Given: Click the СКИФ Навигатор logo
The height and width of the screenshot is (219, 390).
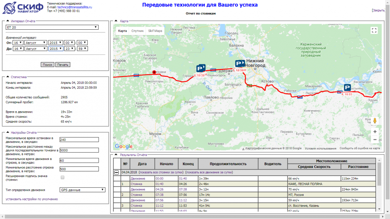Looking at the screenshot, I should pyautogui.click(x=23, y=8).
